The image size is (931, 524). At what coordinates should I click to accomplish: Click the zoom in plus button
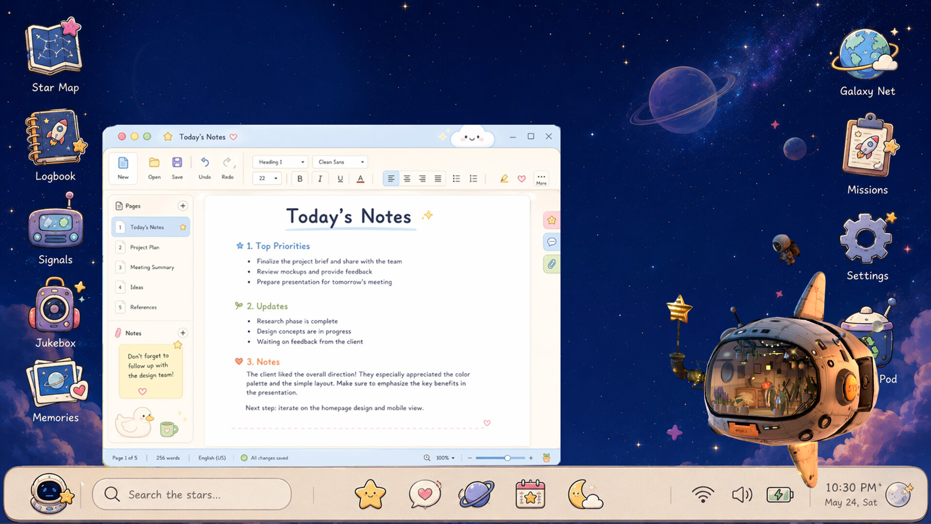pyautogui.click(x=531, y=458)
